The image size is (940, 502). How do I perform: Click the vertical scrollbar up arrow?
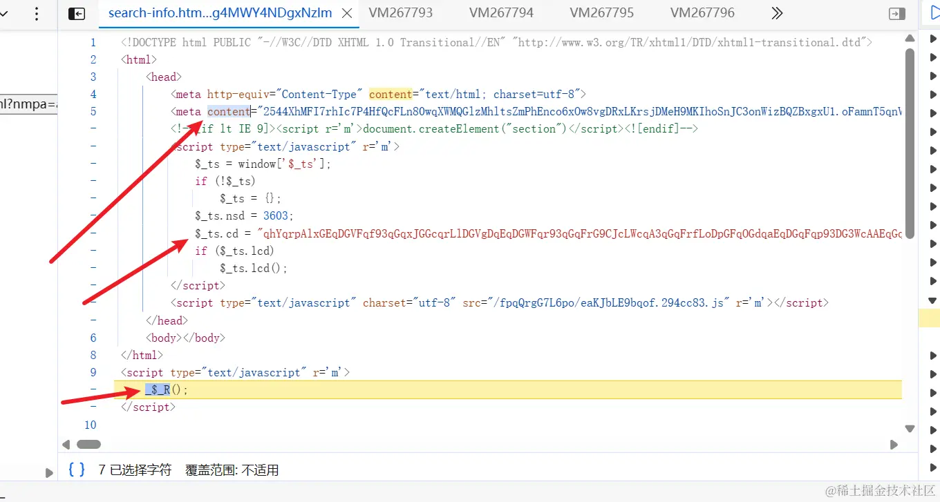pos(910,39)
